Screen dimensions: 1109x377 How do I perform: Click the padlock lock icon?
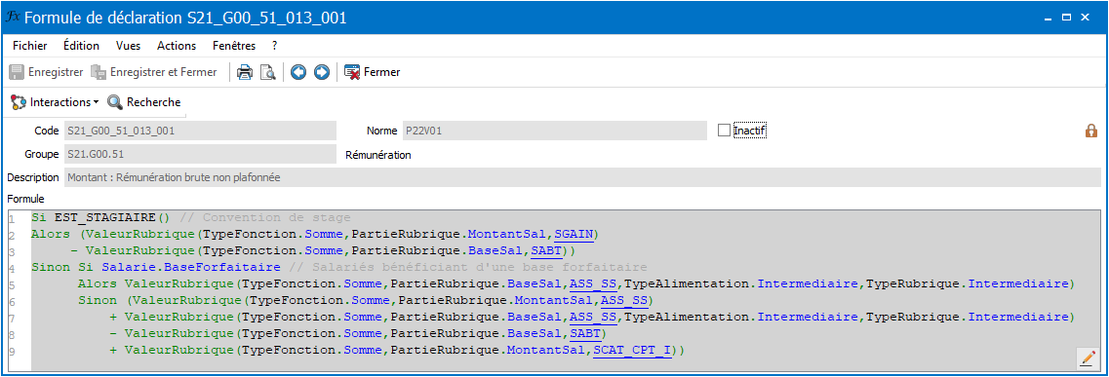pyautogui.click(x=1091, y=131)
